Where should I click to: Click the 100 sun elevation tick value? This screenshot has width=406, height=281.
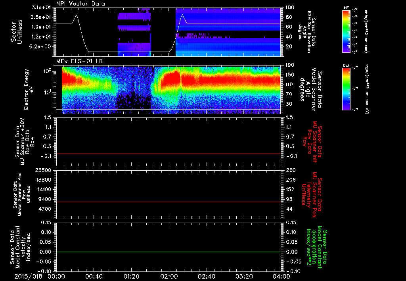click(x=290, y=8)
